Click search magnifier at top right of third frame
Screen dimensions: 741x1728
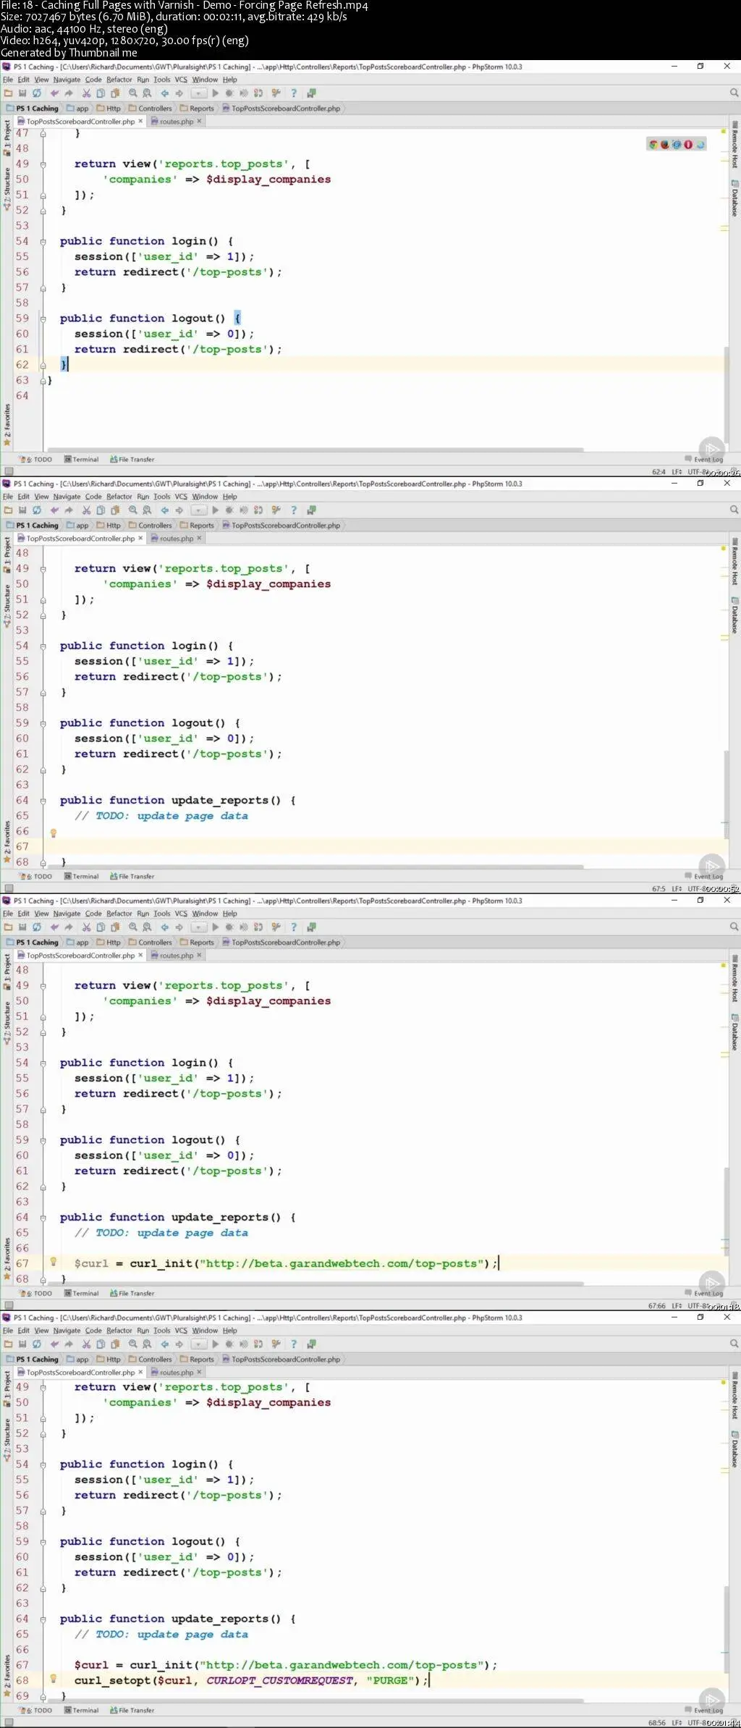[734, 927]
